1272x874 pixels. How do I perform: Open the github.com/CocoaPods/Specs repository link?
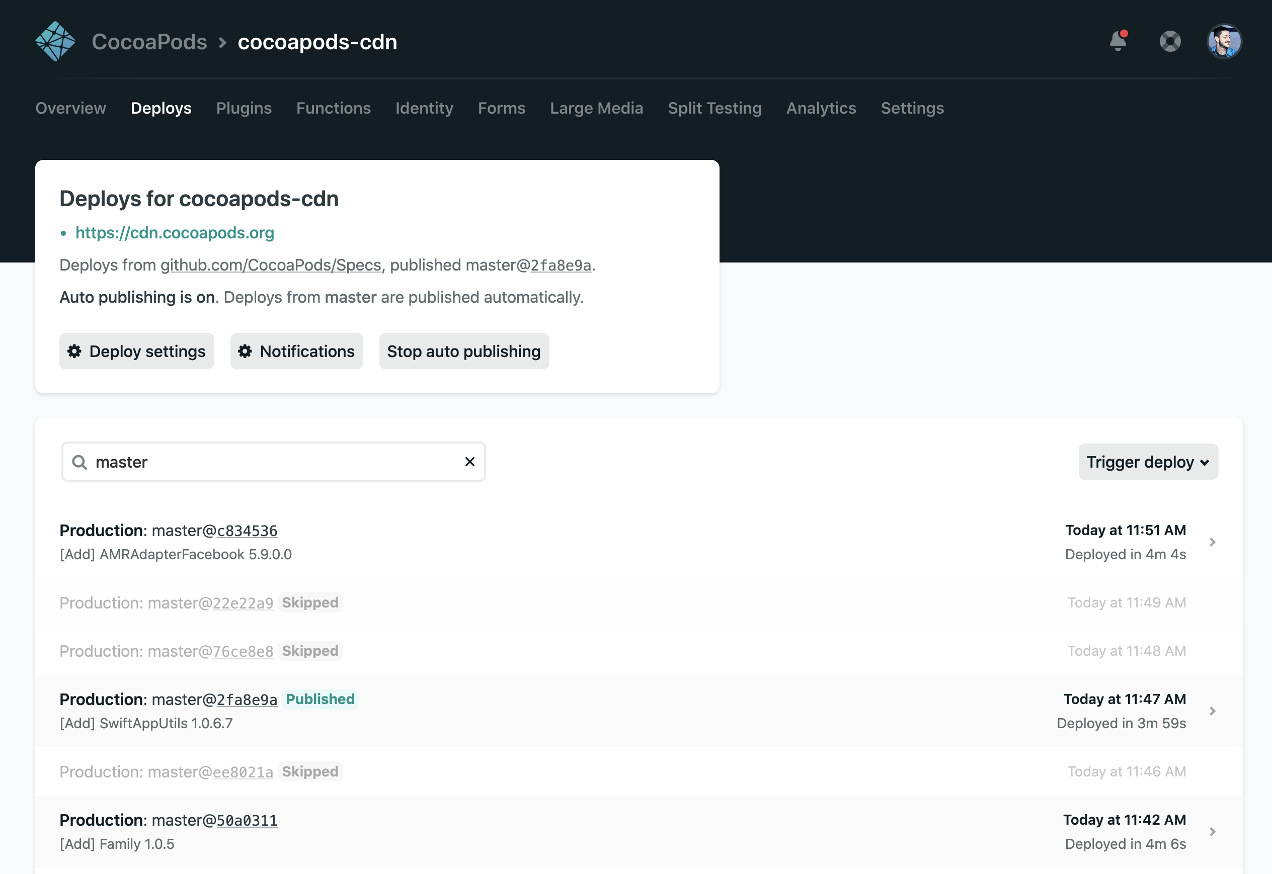[x=271, y=265]
